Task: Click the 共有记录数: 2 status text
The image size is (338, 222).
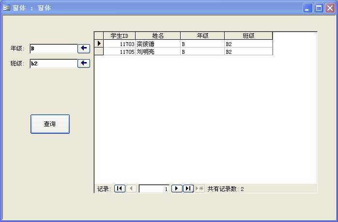Action: [x=226, y=189]
